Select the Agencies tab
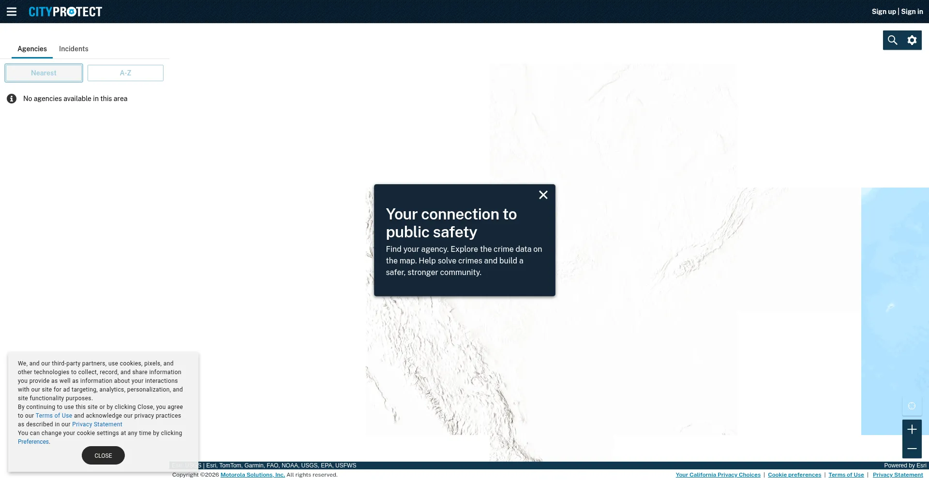This screenshot has width=929, height=480. [32, 49]
